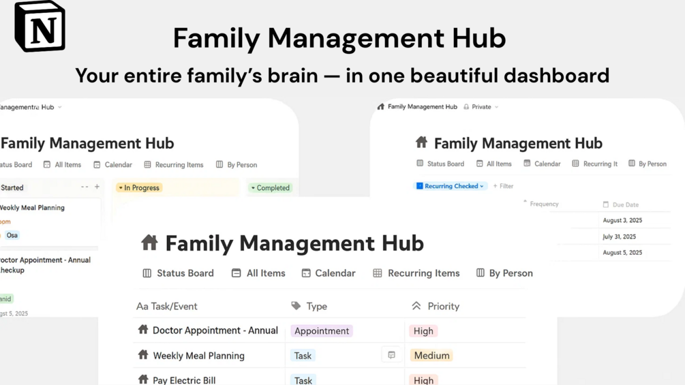The height and width of the screenshot is (385, 685).
Task: Click the comment icon in Weekly Meal Planning row
Action: point(391,355)
